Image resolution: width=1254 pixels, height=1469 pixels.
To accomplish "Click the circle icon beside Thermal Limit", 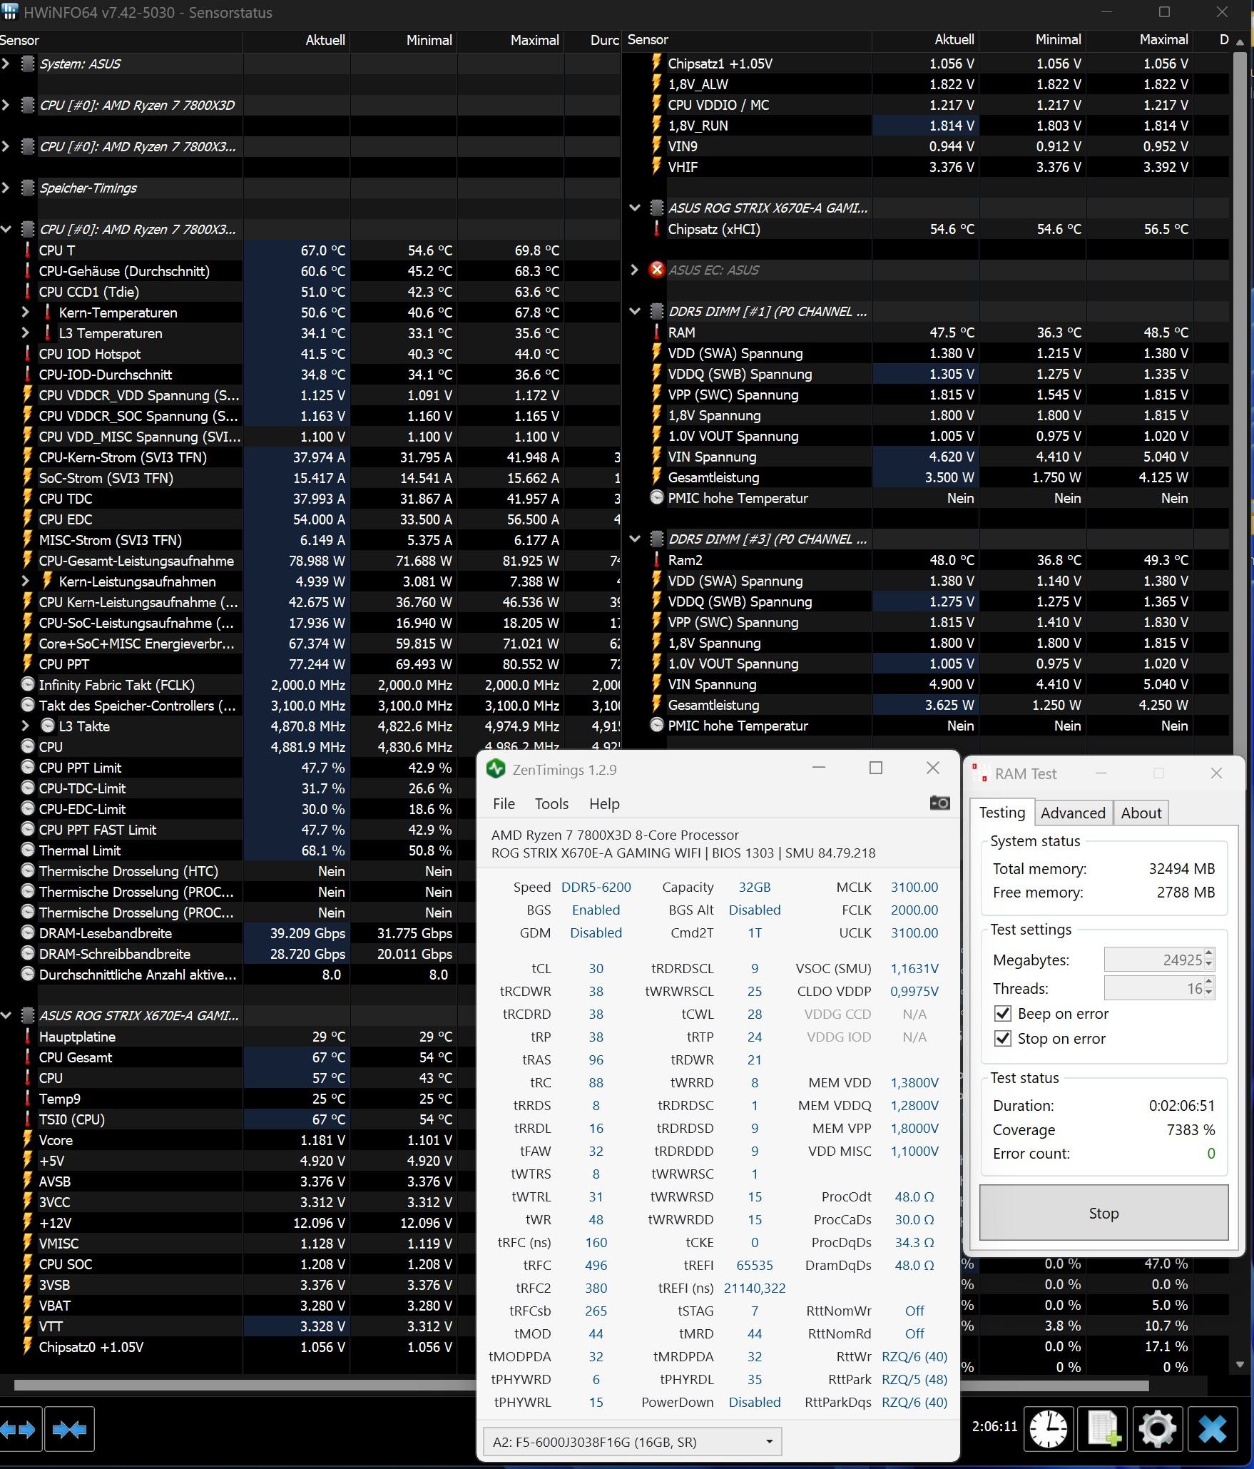I will (28, 850).
